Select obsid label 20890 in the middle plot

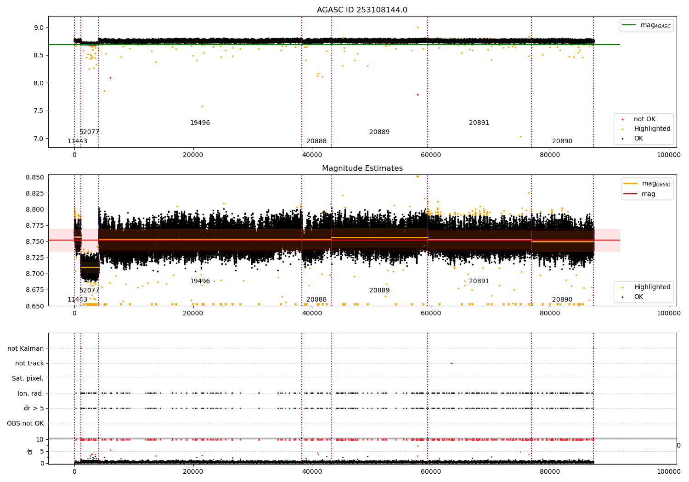pos(562,300)
